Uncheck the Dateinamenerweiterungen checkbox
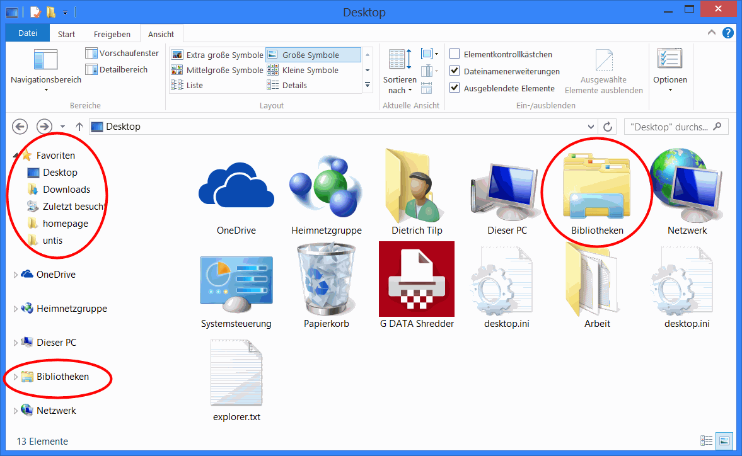This screenshot has height=456, width=742. point(455,72)
